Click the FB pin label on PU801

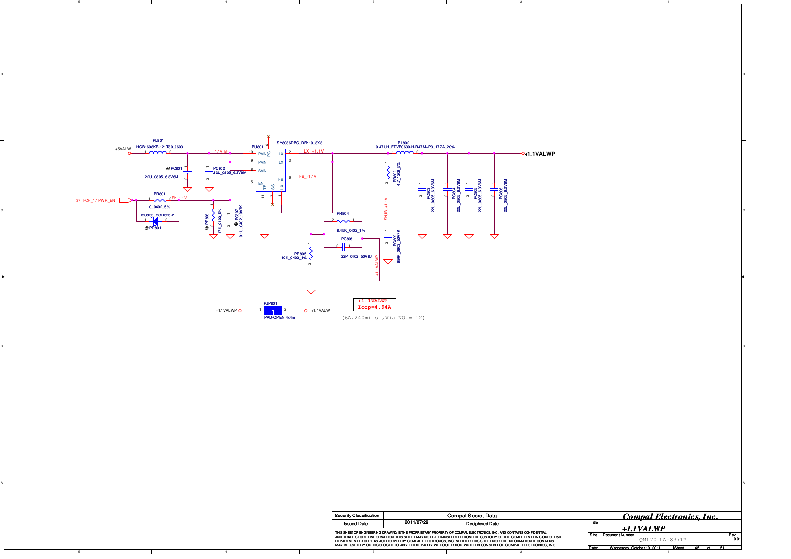pos(281,179)
